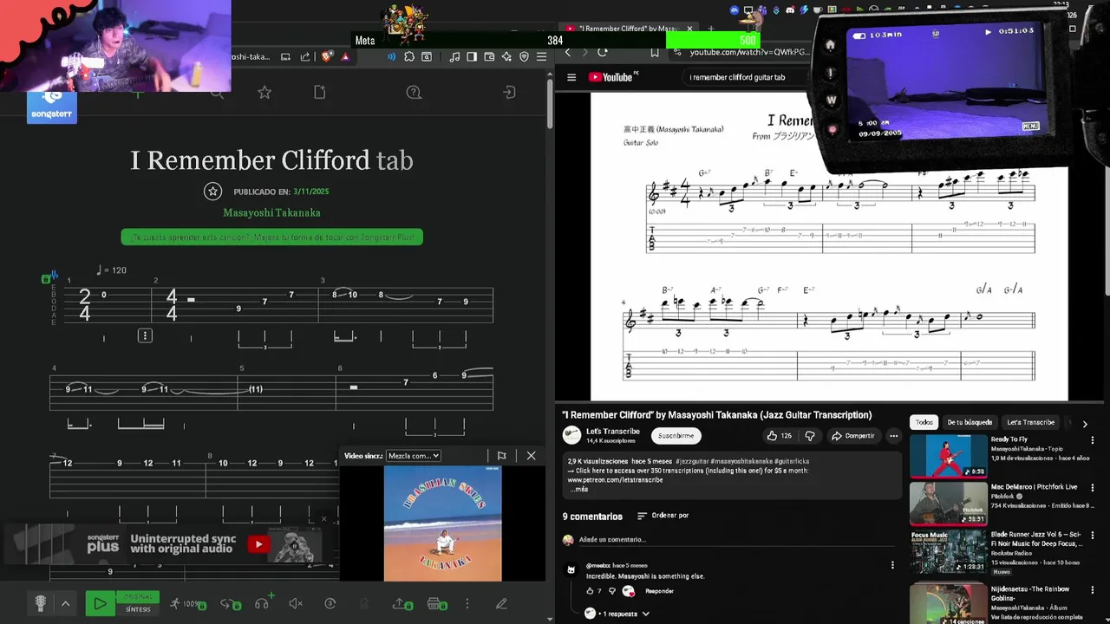Click the tab audio speaker indicator in left browser
1110x624 pixels.
392,56
